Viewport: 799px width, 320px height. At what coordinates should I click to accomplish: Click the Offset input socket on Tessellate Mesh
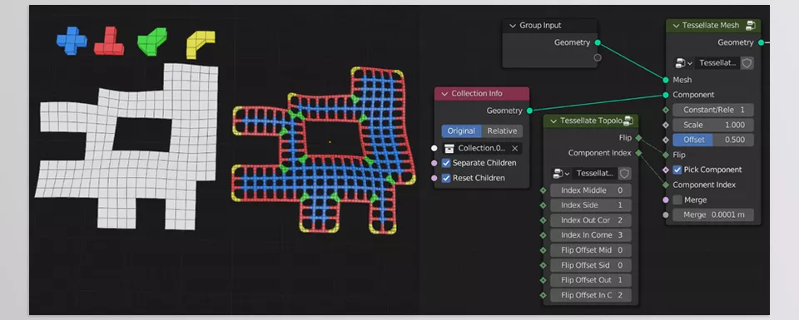(x=666, y=140)
